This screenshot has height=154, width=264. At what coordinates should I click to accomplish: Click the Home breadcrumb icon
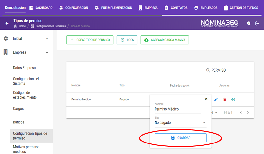click(15, 26)
